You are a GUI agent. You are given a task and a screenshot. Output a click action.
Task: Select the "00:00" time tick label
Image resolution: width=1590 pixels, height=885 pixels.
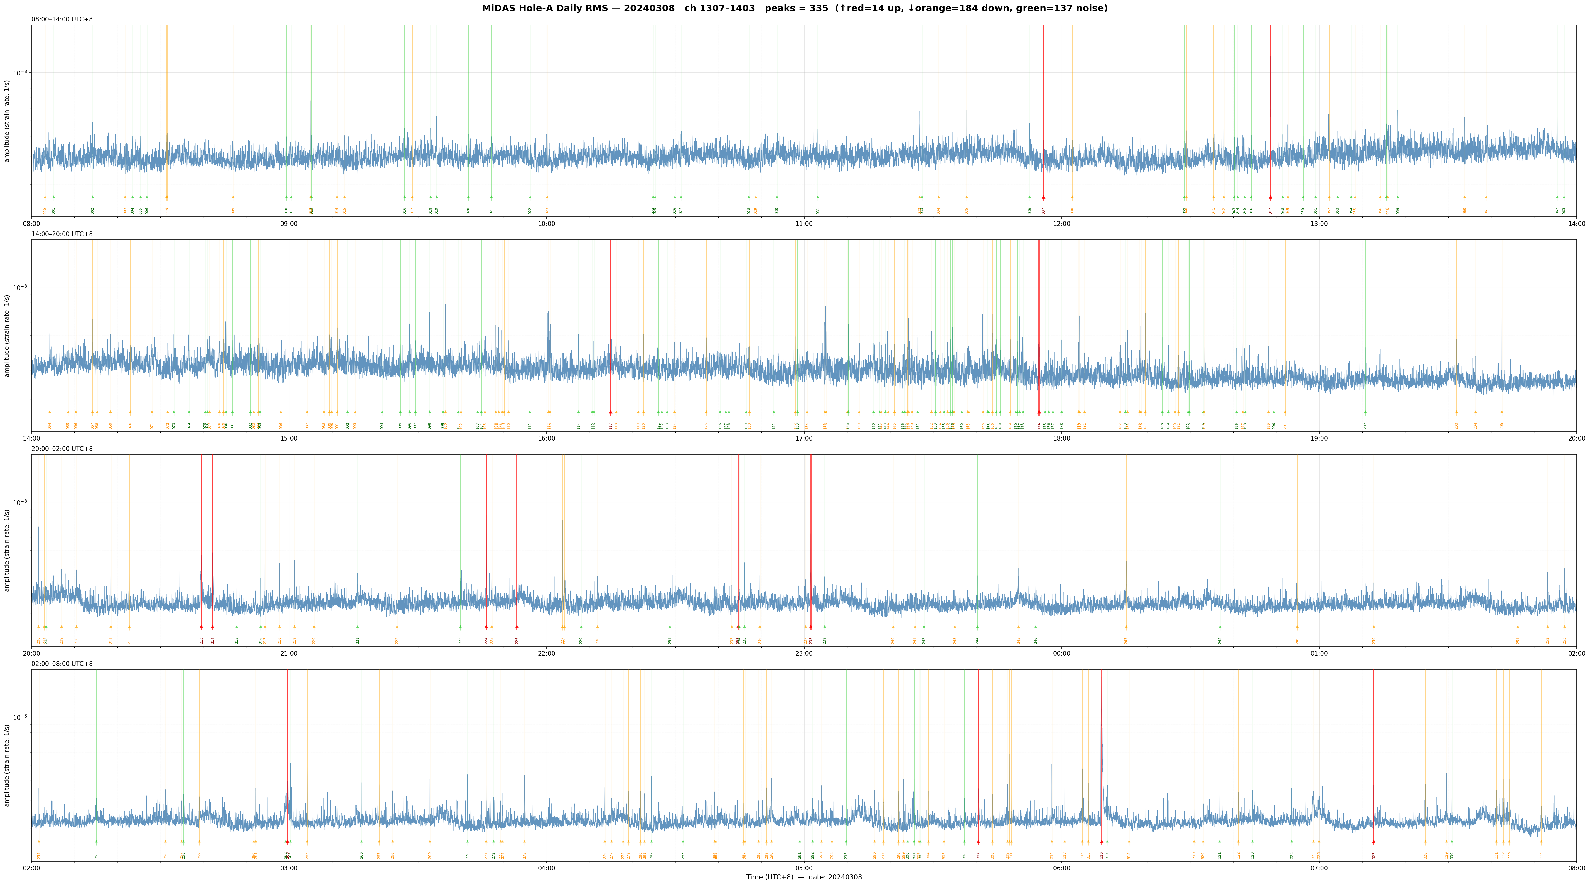tap(1062, 654)
